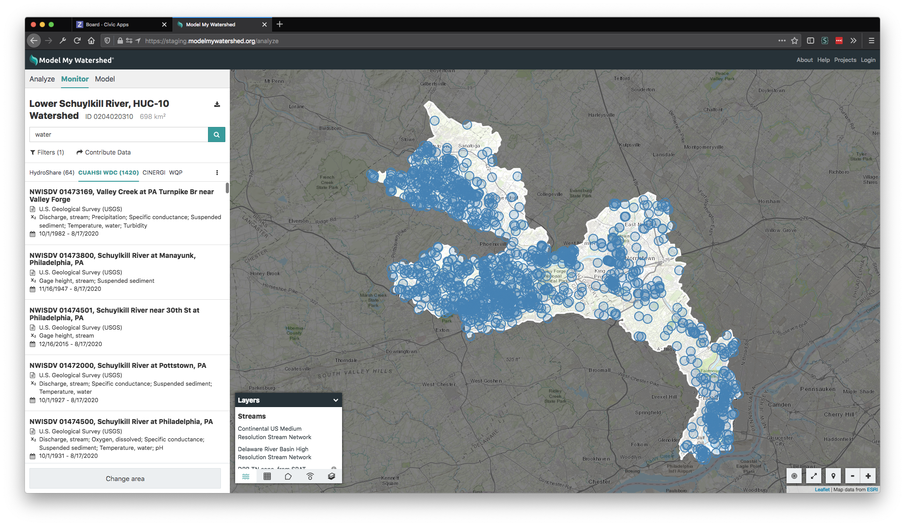Select the Coverage Grid layer tab icon
The image size is (905, 526).
[267, 476]
